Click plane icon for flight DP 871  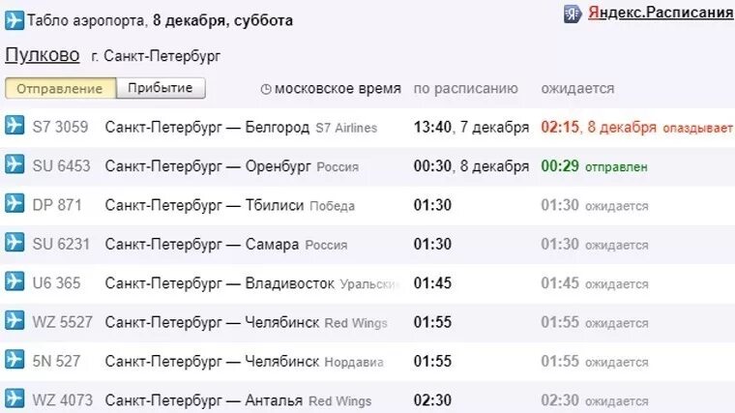click(x=15, y=203)
